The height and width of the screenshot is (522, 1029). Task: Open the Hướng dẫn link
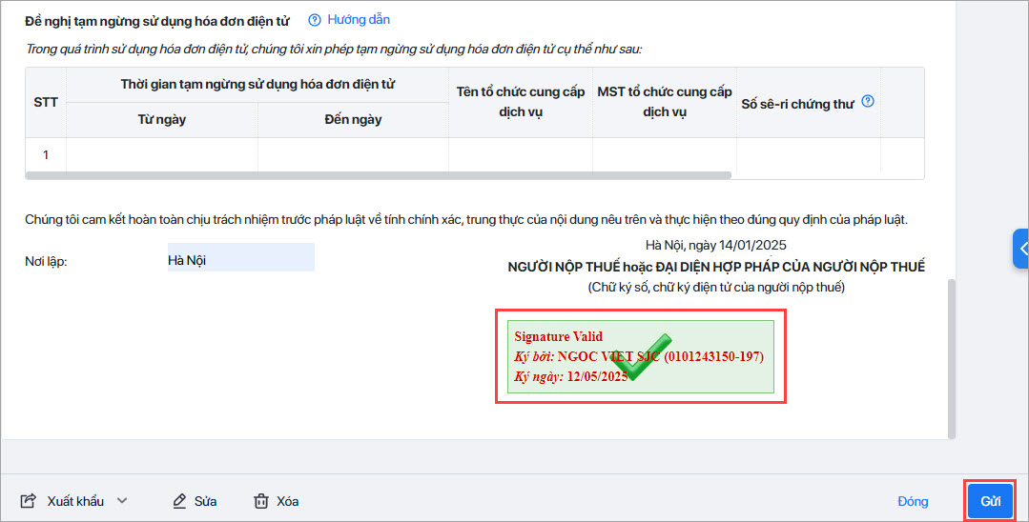[359, 20]
